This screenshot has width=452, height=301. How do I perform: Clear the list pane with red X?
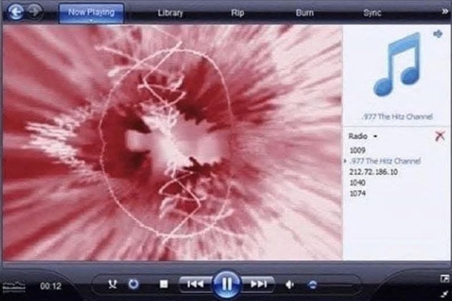[440, 136]
